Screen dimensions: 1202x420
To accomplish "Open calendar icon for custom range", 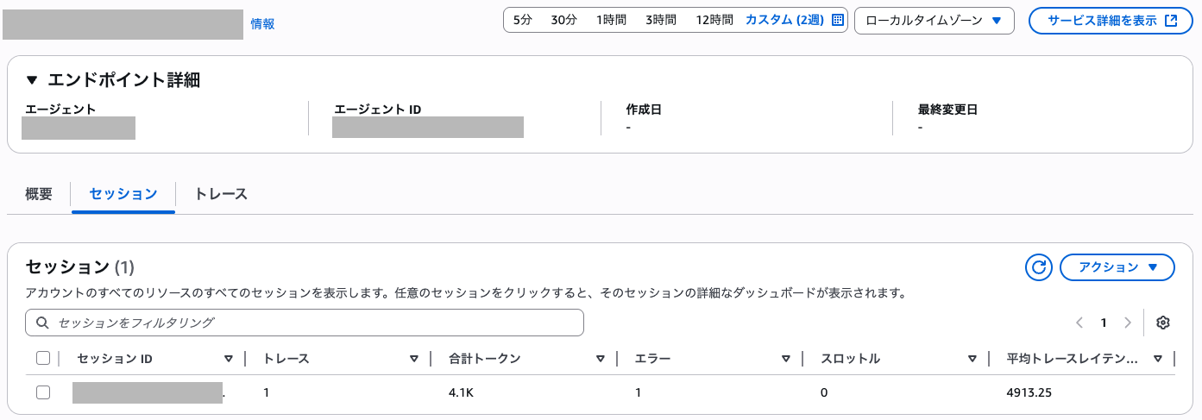I will point(837,20).
